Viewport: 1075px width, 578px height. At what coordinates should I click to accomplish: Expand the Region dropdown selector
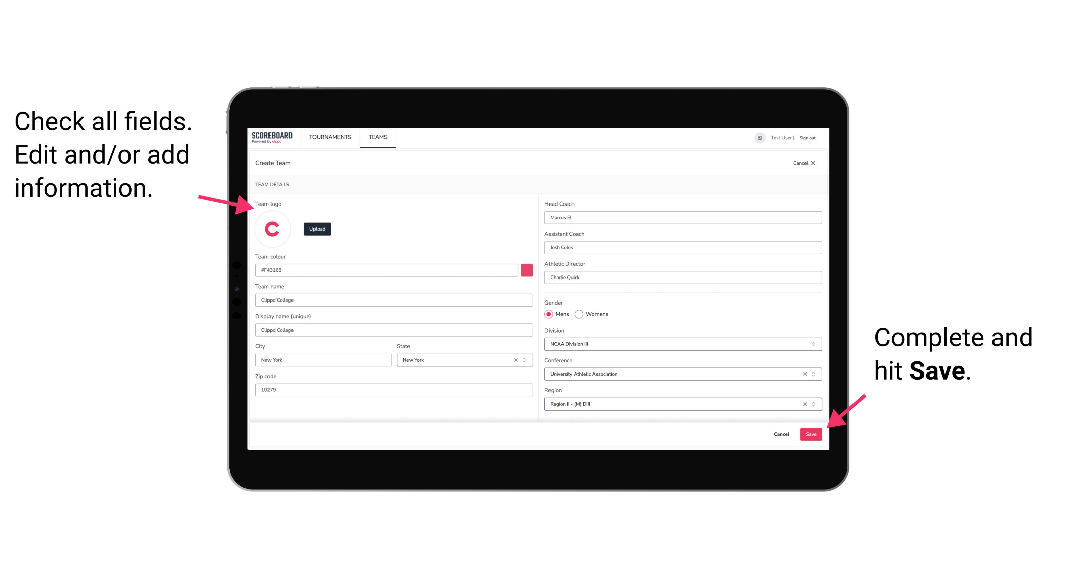(x=813, y=404)
